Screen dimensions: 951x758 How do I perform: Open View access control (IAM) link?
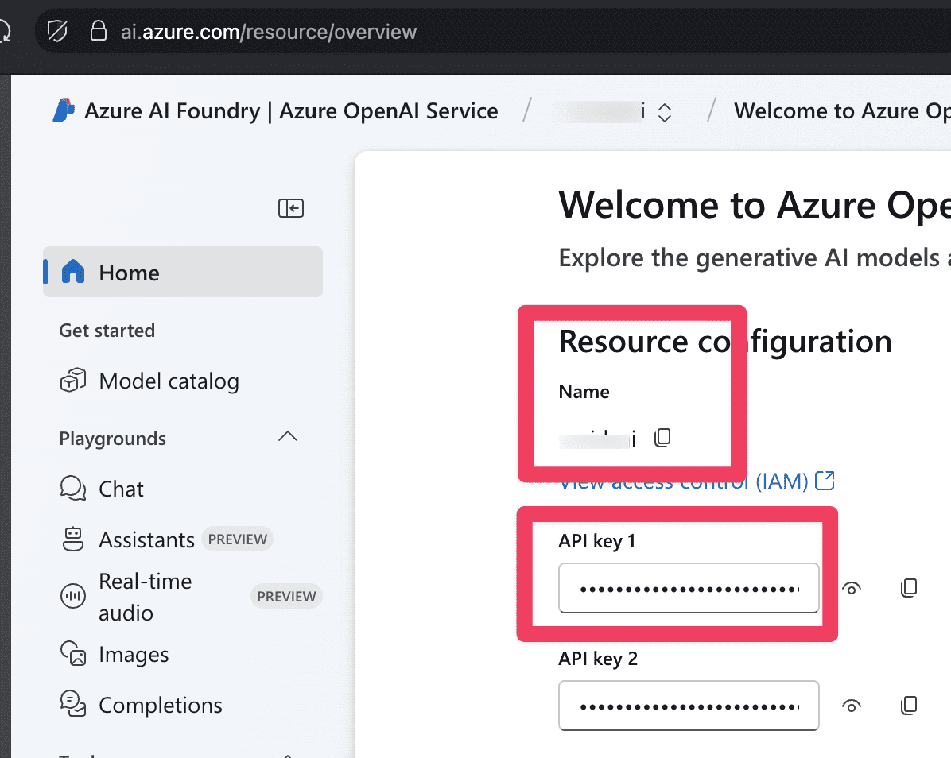click(697, 481)
